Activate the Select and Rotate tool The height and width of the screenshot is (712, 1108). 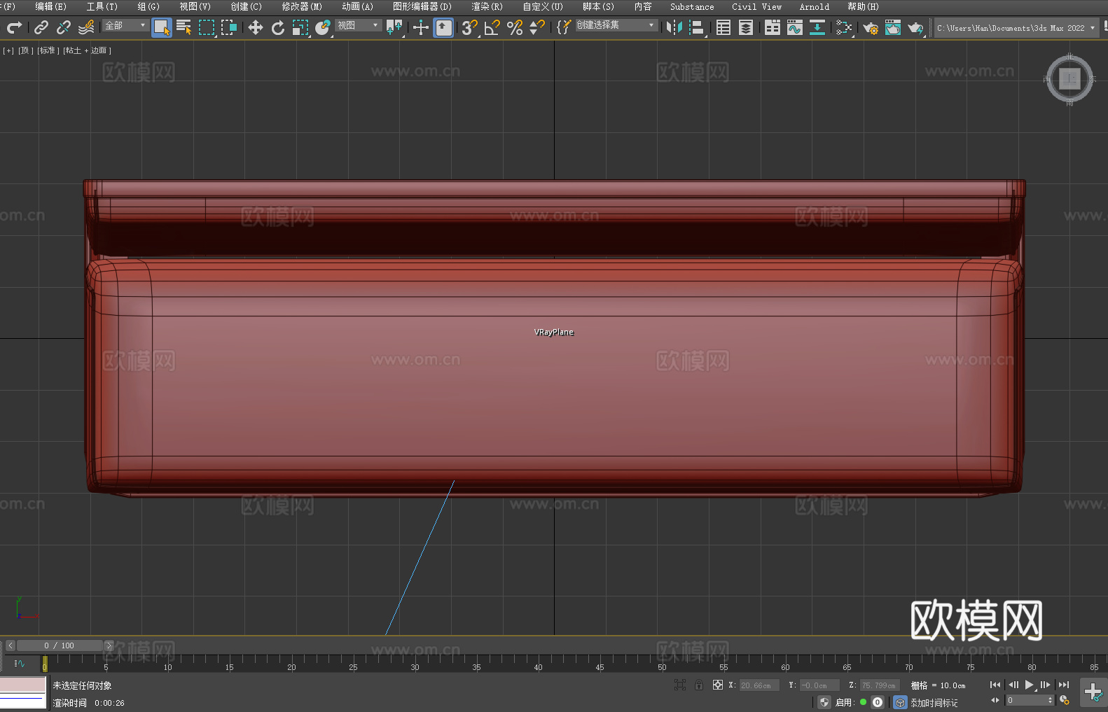pos(278,27)
